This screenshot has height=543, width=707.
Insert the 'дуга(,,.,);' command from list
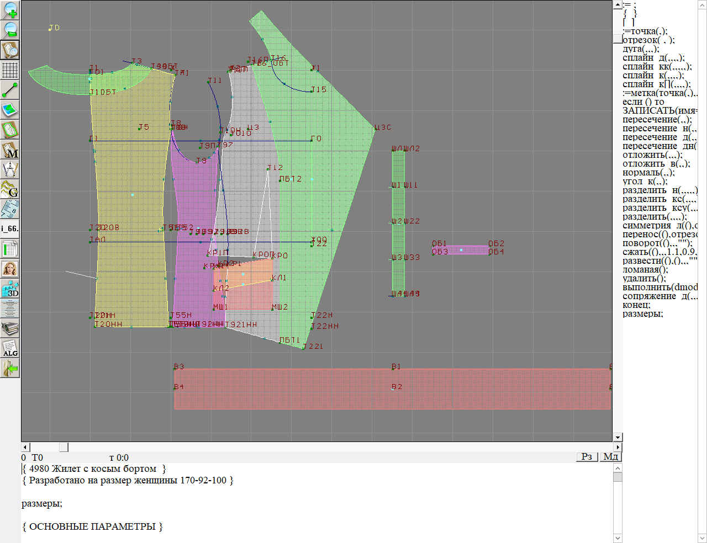641,49
